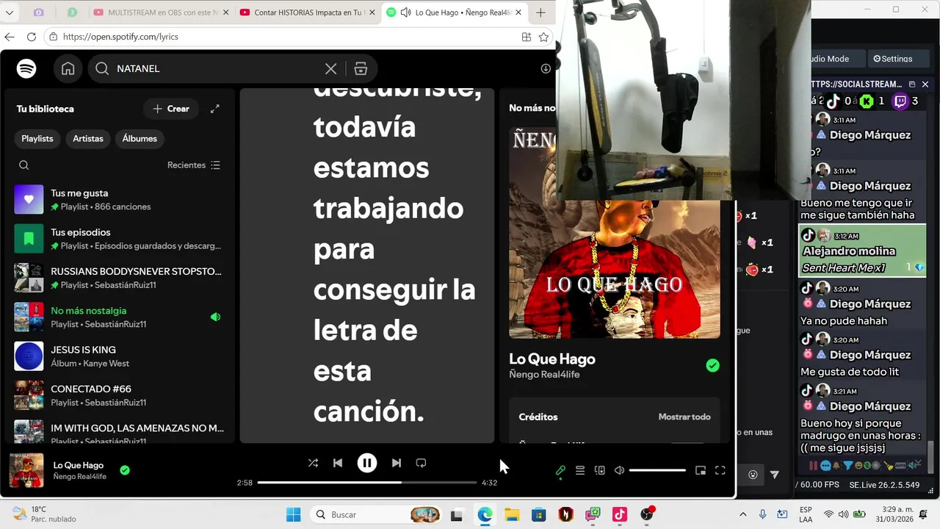940x529 pixels.
Task: Click the Crear button in library
Action: (171, 109)
